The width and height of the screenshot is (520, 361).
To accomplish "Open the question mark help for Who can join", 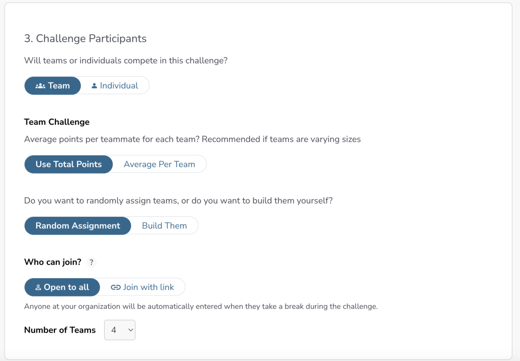I will tap(91, 262).
